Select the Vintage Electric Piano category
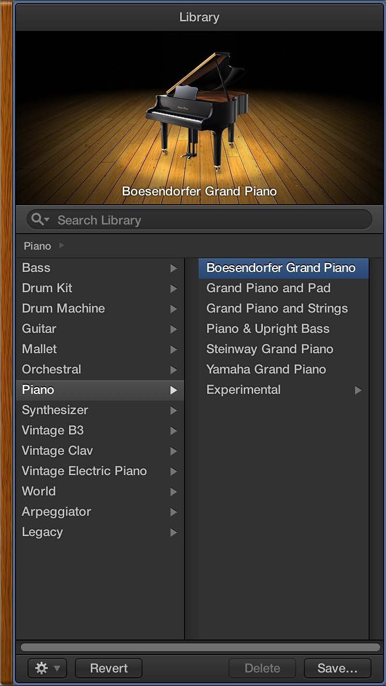This screenshot has width=386, height=686. (100, 471)
